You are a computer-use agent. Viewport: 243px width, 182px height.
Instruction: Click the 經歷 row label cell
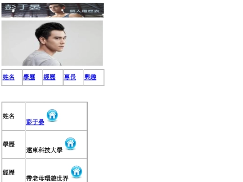point(13,171)
